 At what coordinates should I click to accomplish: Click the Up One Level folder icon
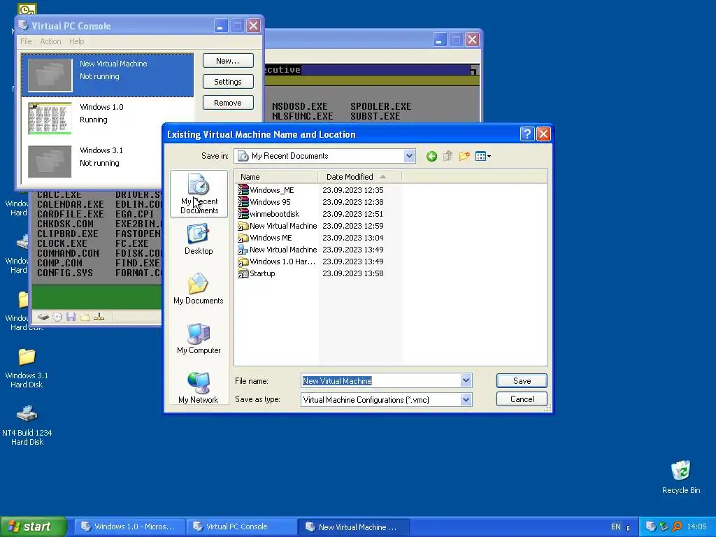point(447,156)
